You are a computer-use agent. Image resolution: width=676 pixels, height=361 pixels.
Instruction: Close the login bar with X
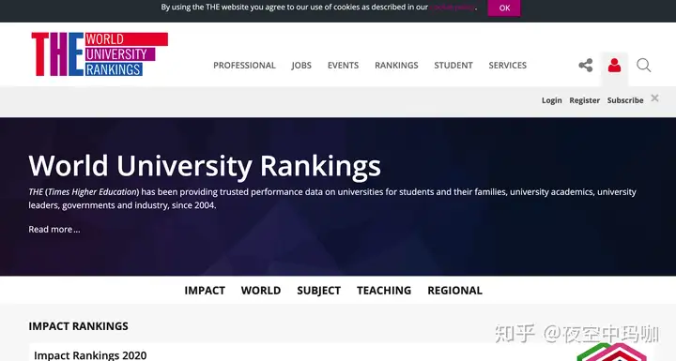655,98
